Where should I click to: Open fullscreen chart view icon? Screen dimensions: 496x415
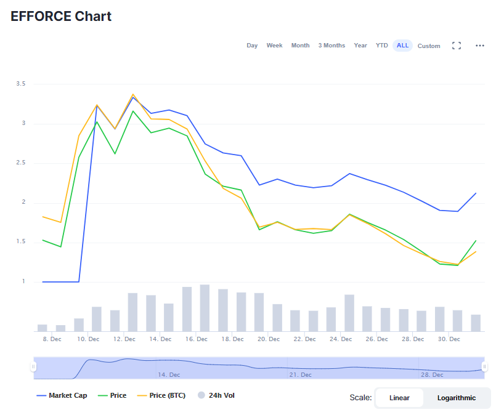pyautogui.click(x=457, y=46)
